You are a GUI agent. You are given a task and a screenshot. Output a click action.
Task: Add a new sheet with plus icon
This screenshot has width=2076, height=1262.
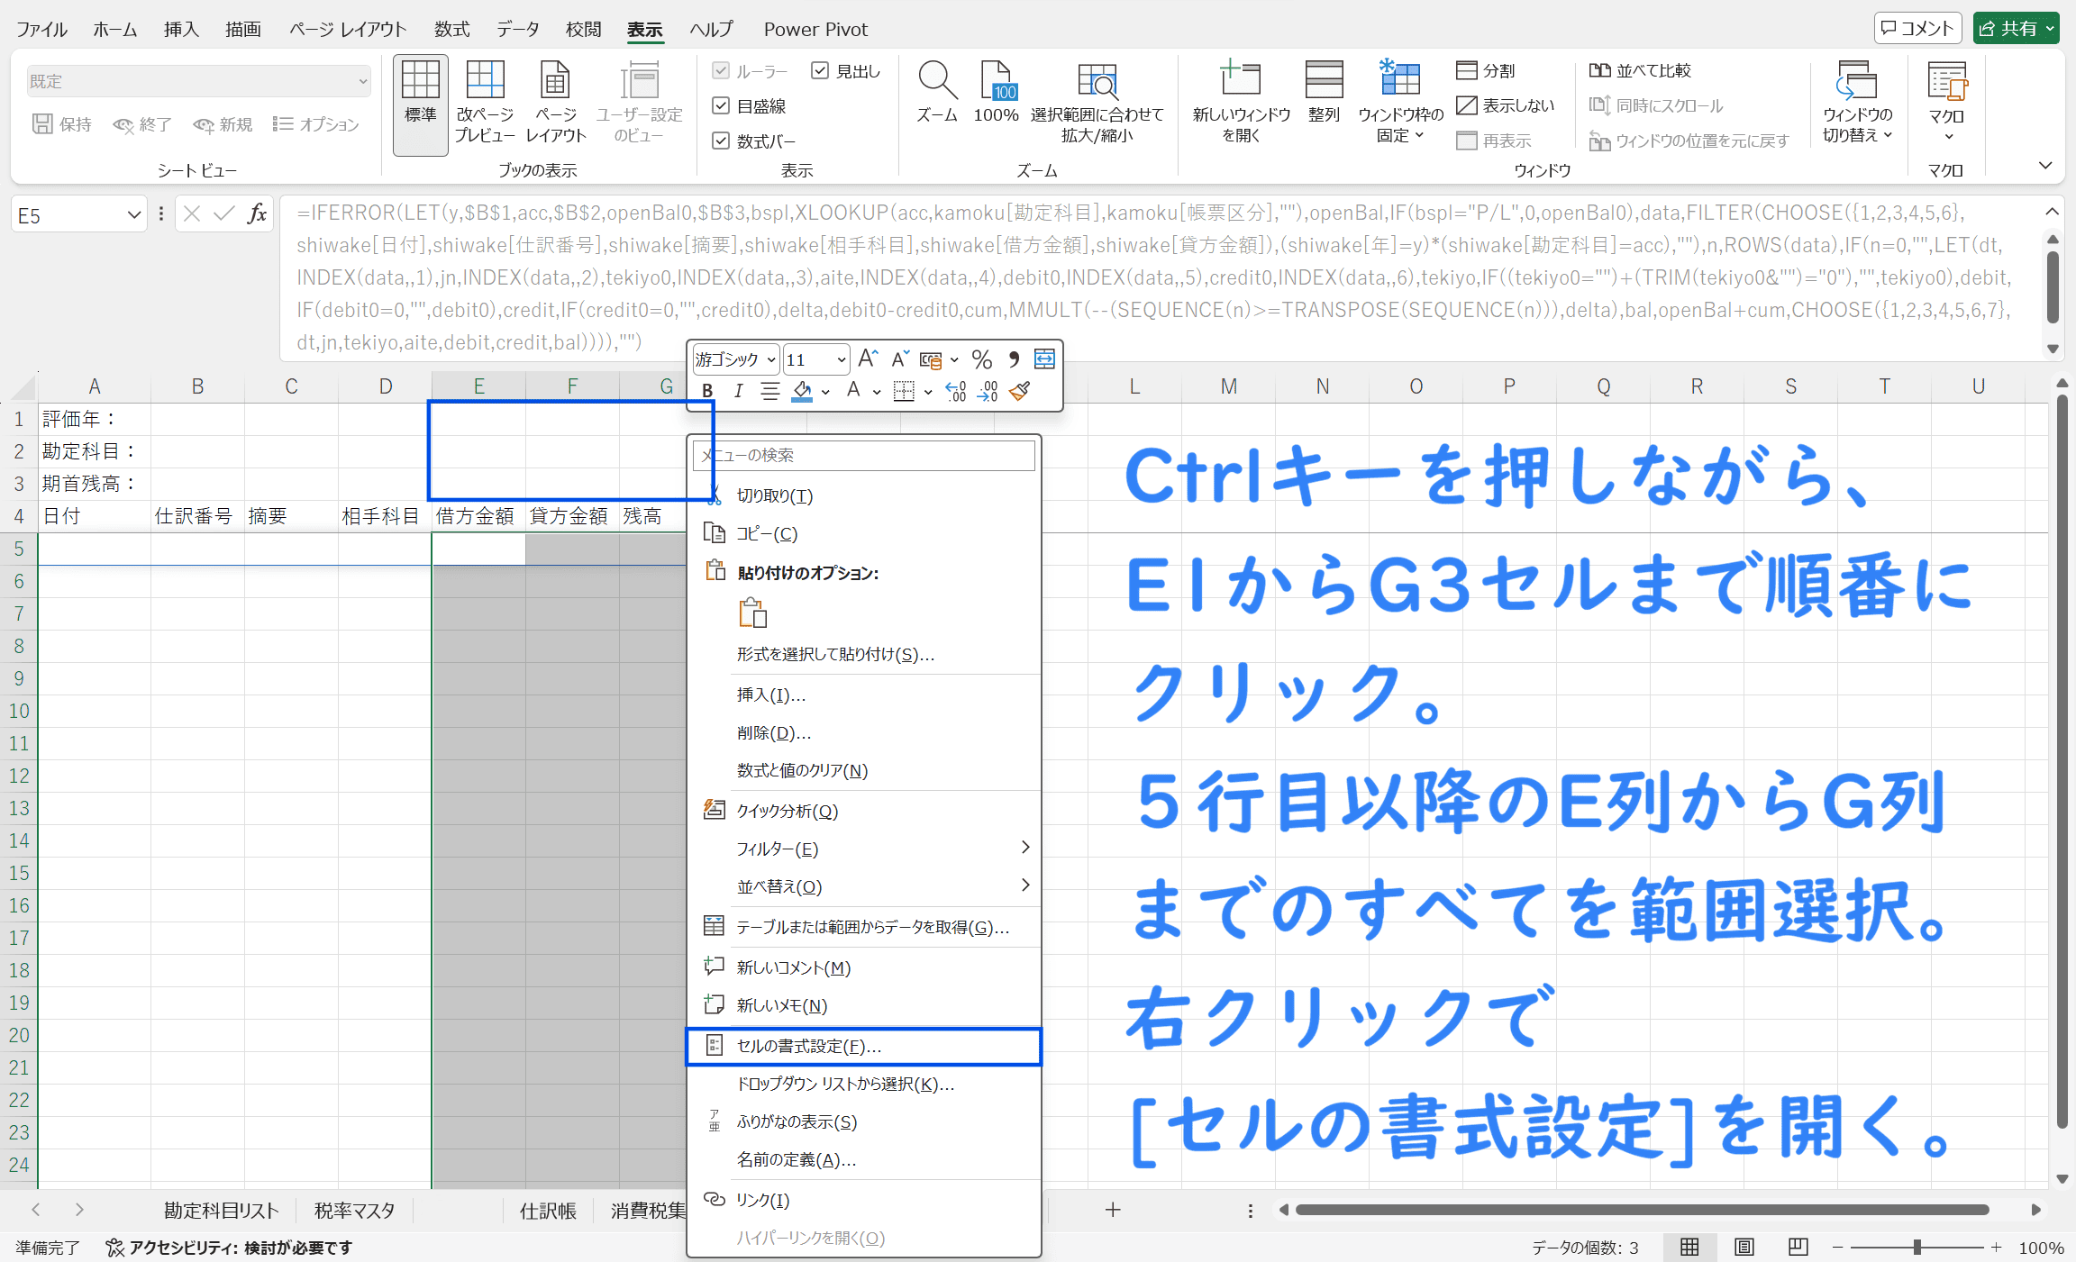point(1113,1210)
